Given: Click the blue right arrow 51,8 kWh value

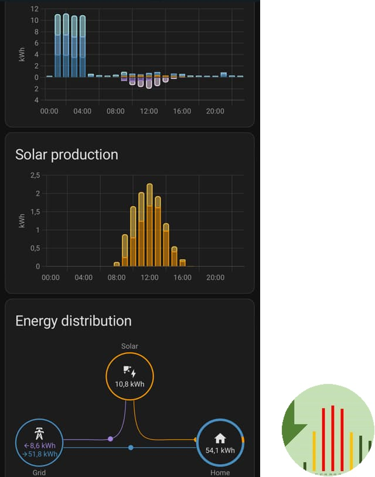Looking at the screenshot, I should tap(39, 454).
